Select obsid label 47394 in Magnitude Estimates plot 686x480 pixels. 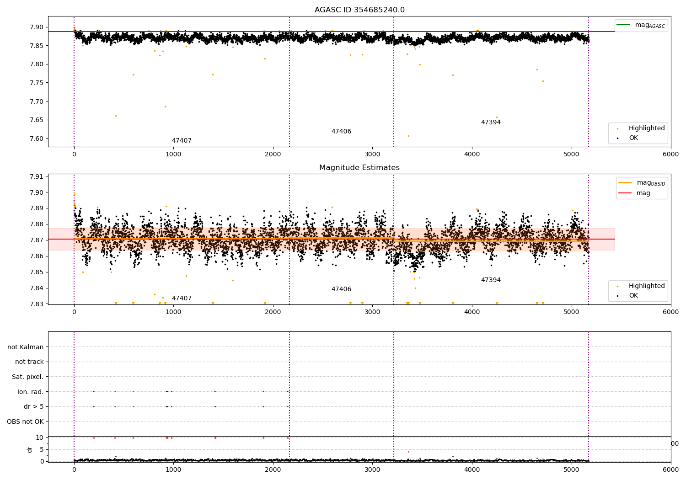pos(491,280)
